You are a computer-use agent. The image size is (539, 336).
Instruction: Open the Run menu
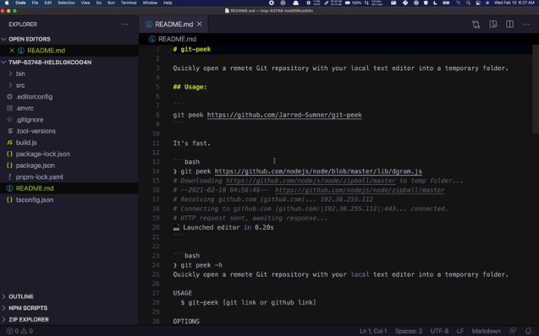(111, 3)
